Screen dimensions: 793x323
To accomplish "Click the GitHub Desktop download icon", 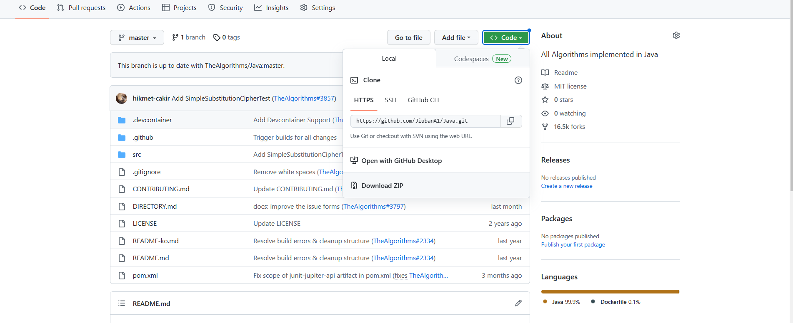I will [x=354, y=160].
